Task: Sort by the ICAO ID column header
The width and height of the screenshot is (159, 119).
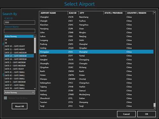Action: pos(73,13)
